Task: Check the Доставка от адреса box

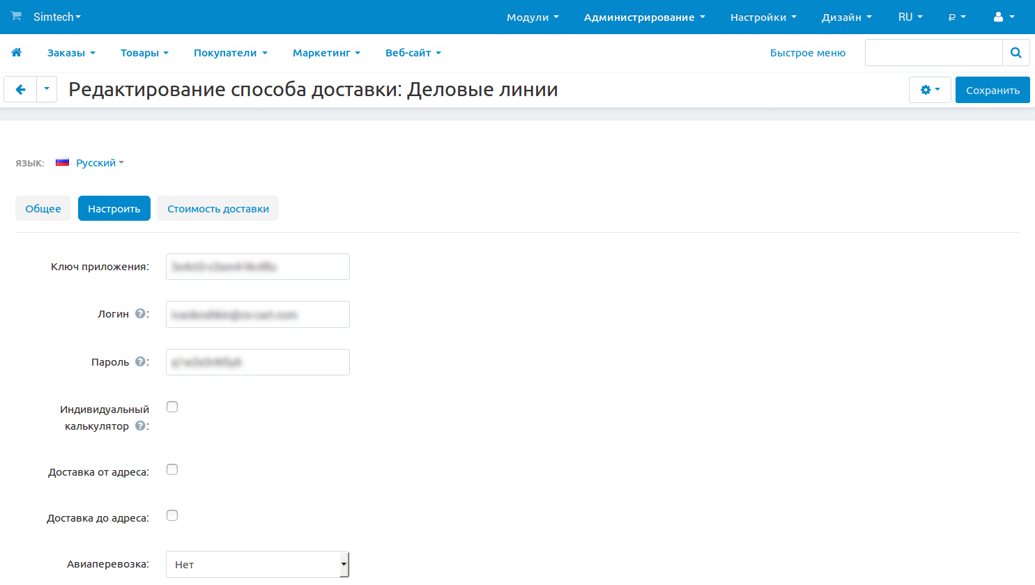Action: (x=172, y=469)
